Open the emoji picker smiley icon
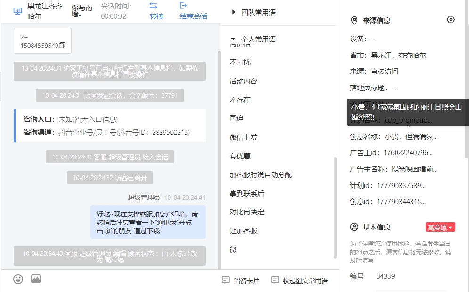 [x=18, y=279]
